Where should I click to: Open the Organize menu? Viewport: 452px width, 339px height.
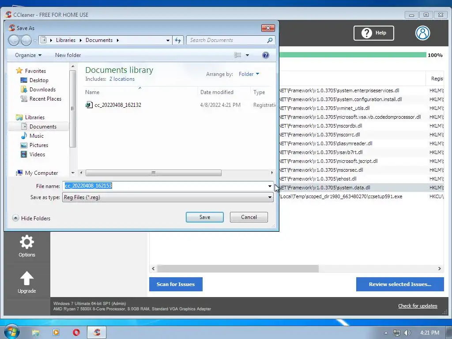point(28,55)
